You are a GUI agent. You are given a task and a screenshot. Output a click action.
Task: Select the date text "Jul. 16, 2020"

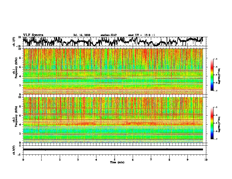pos(82,35)
